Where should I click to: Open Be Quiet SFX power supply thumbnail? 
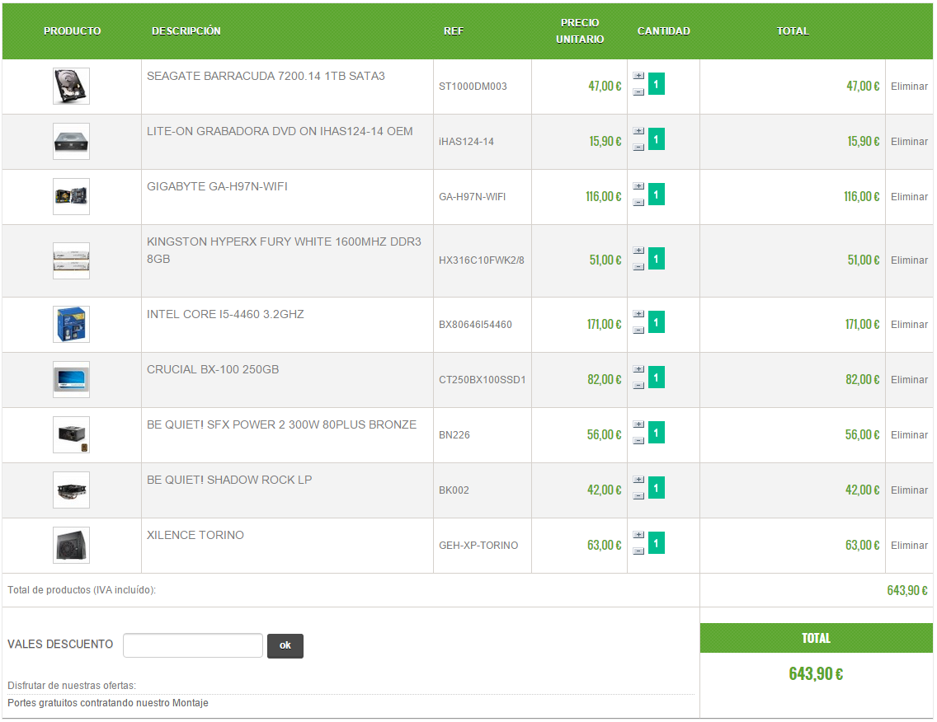pos(71,434)
